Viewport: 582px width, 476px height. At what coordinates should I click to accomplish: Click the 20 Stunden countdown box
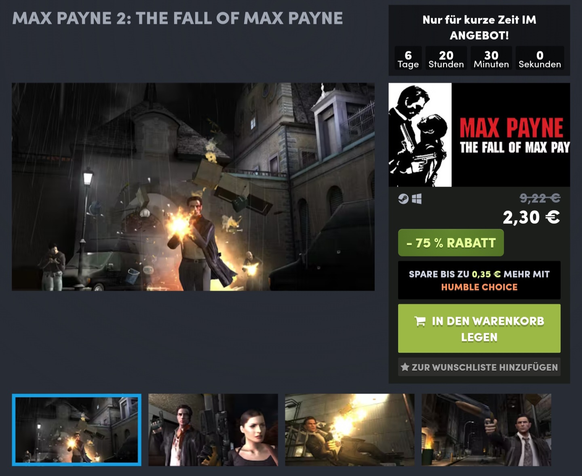[446, 59]
